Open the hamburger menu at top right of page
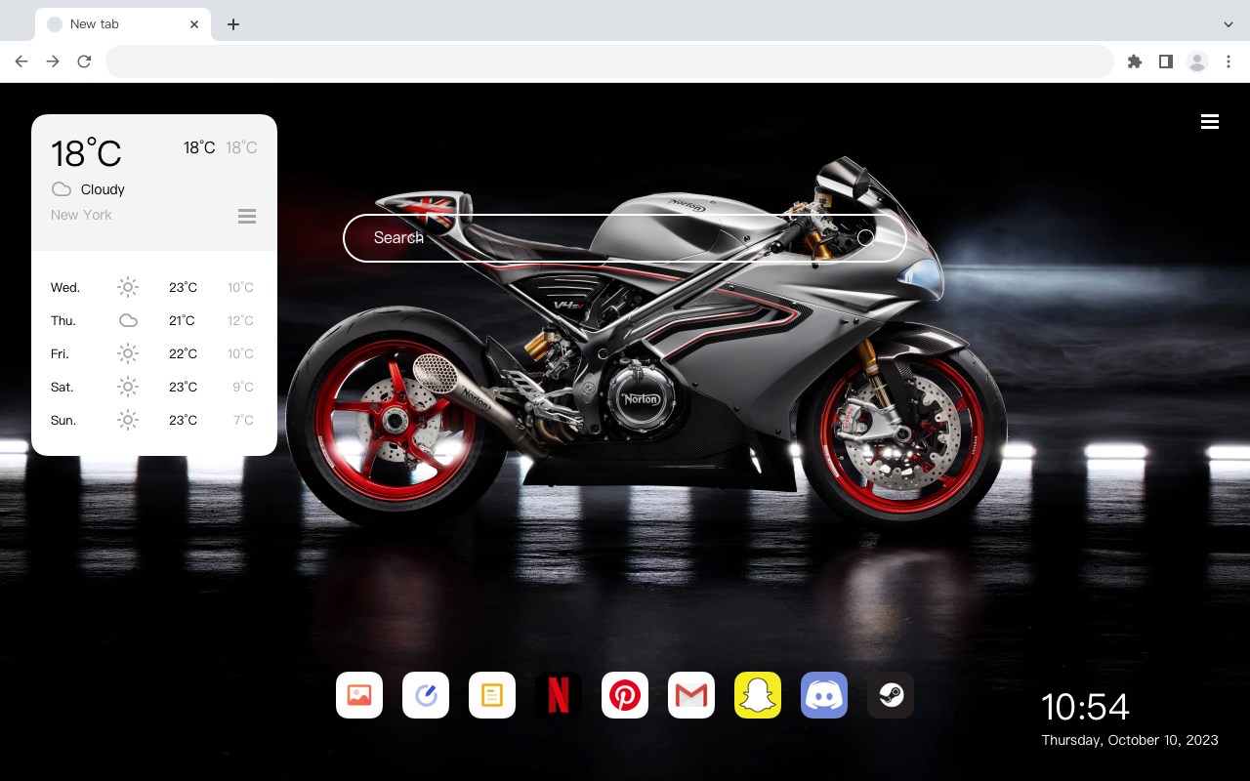 click(1210, 121)
